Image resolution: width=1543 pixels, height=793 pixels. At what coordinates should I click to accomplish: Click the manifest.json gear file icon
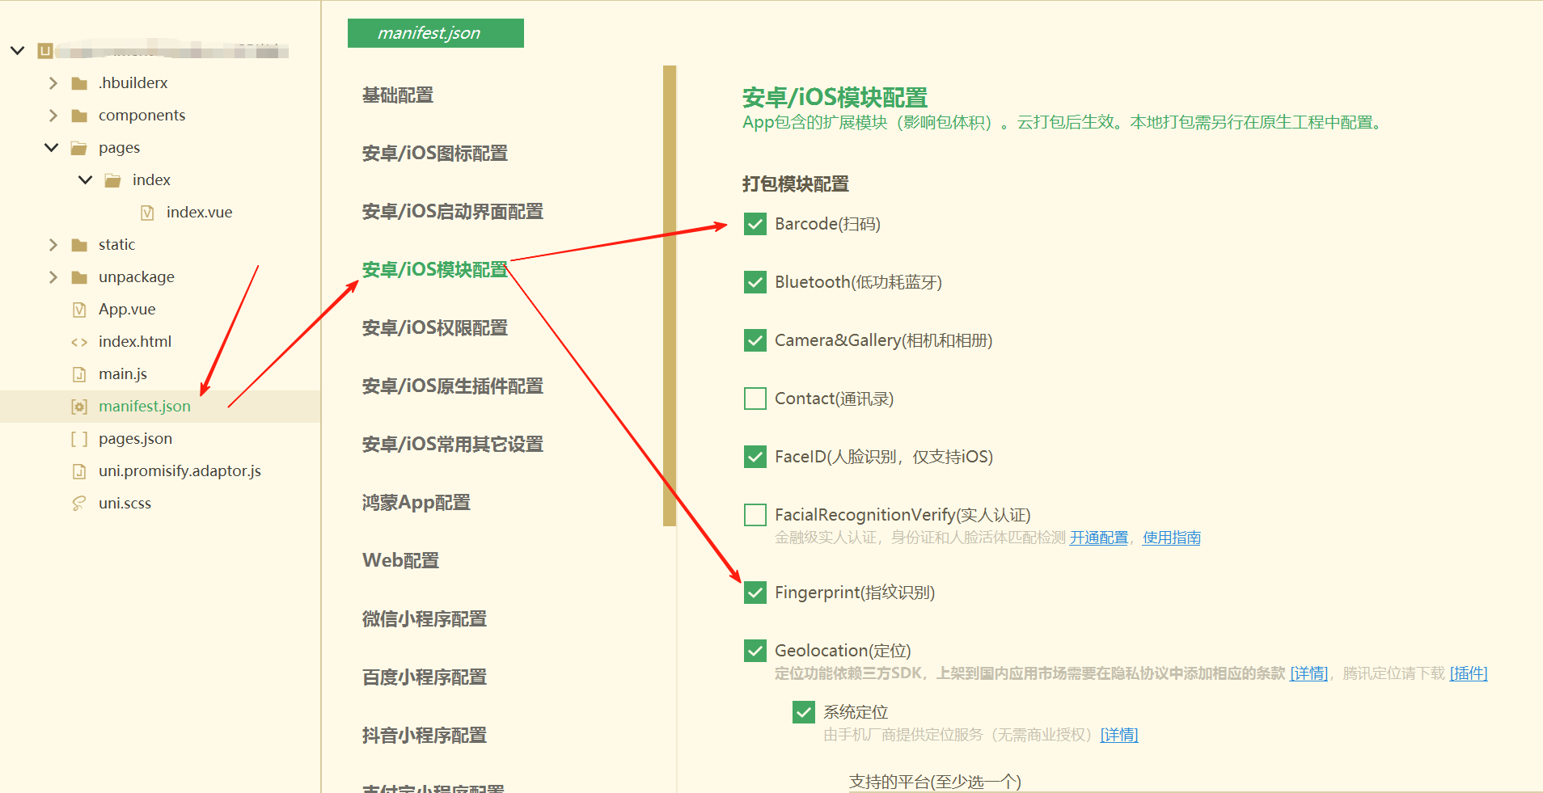[x=78, y=406]
